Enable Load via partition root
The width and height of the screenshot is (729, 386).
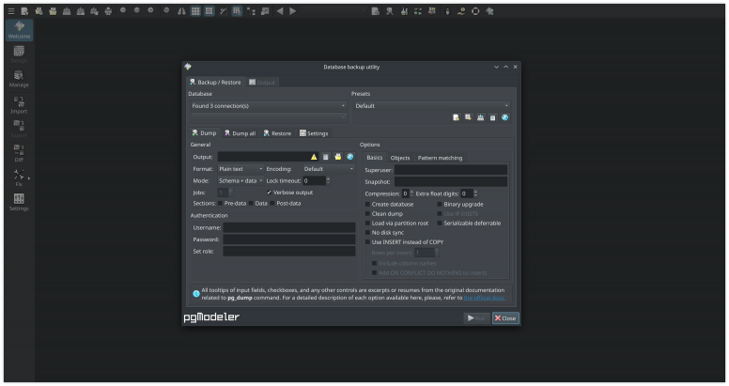(x=367, y=224)
